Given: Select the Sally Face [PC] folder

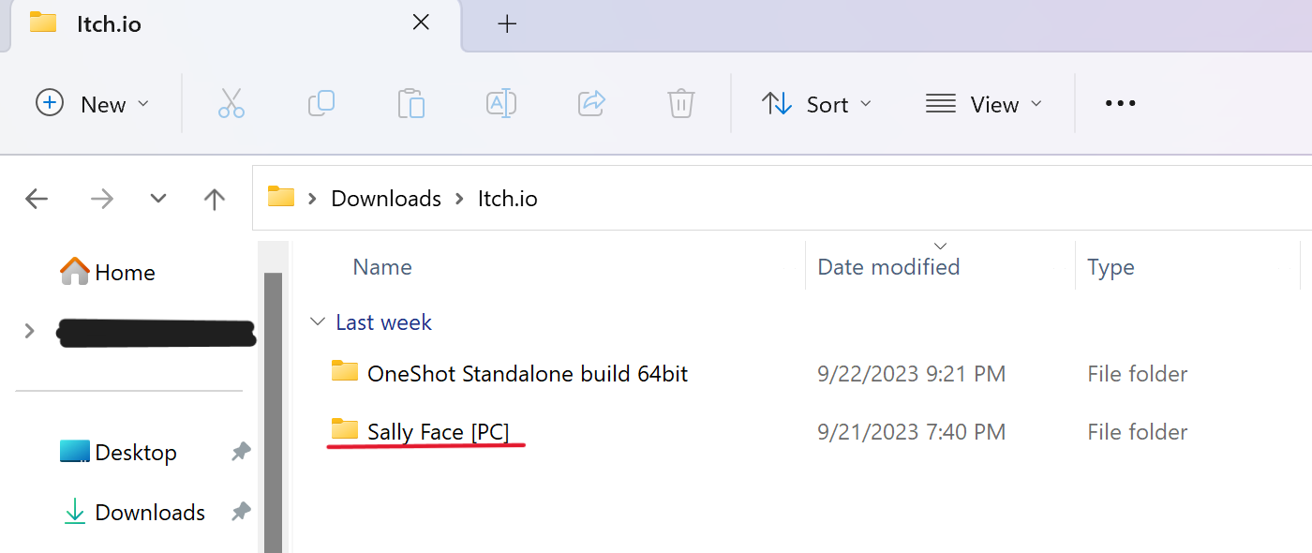Looking at the screenshot, I should point(438,432).
